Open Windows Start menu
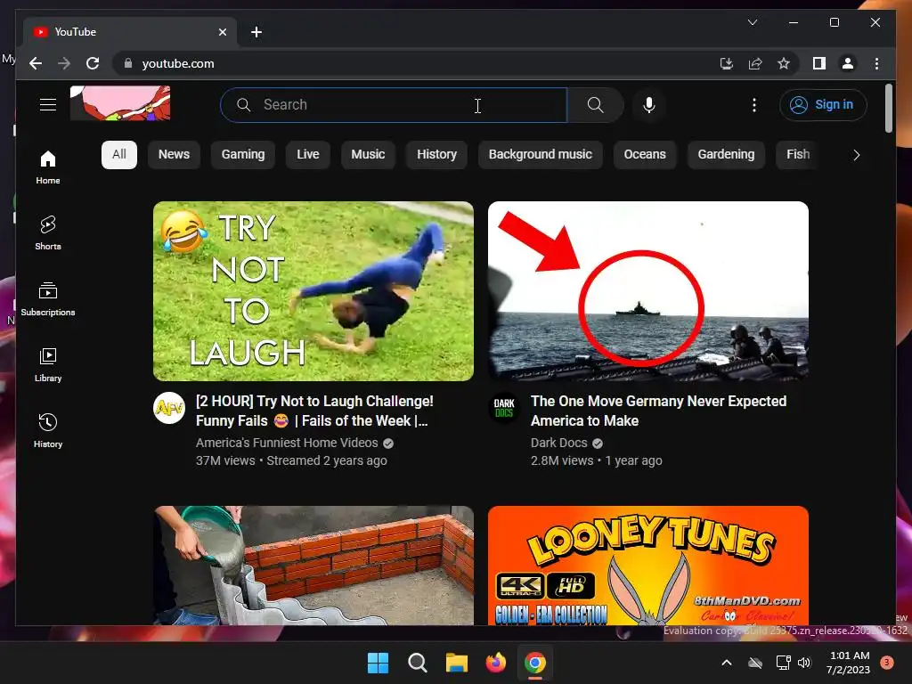 pyautogui.click(x=378, y=663)
